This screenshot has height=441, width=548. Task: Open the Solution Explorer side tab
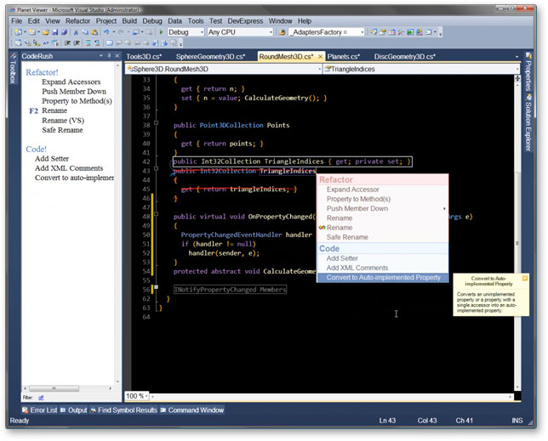tap(528, 125)
